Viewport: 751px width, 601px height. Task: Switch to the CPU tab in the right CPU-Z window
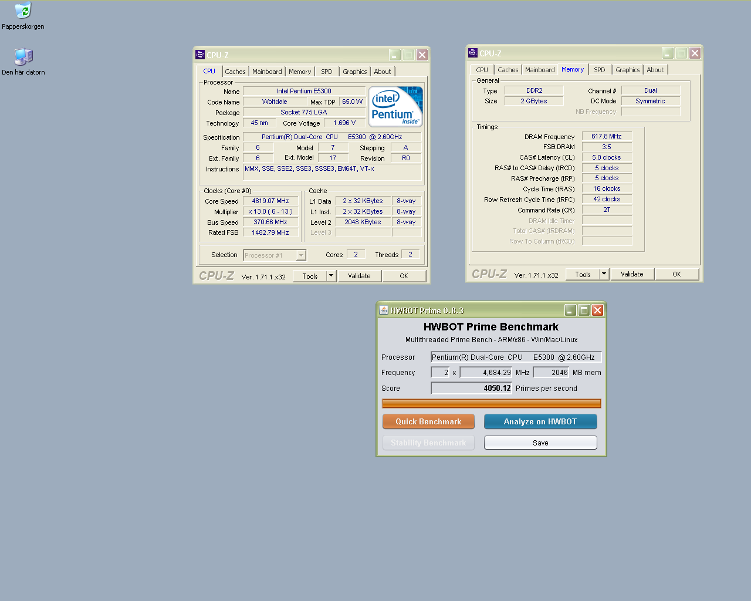click(482, 70)
